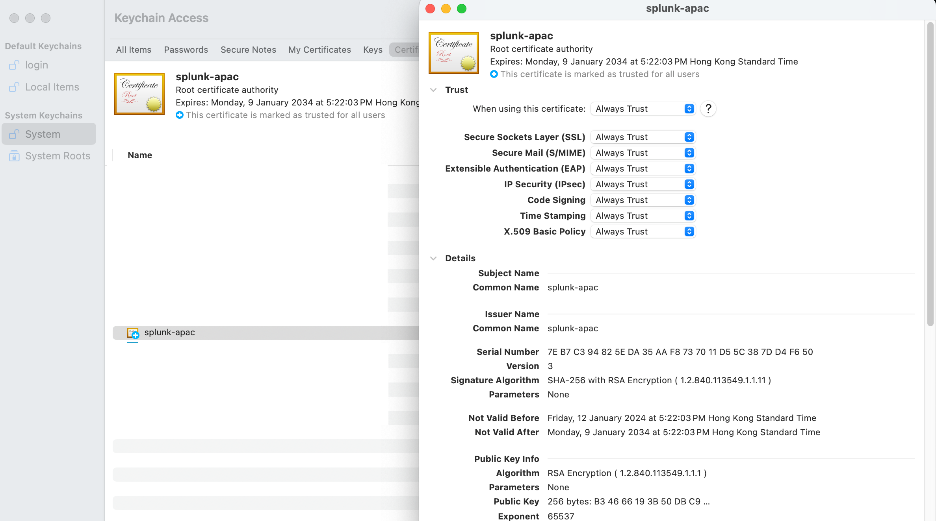Viewport: 936px width, 521px height.
Task: Click the serial number value
Action: [680, 352]
